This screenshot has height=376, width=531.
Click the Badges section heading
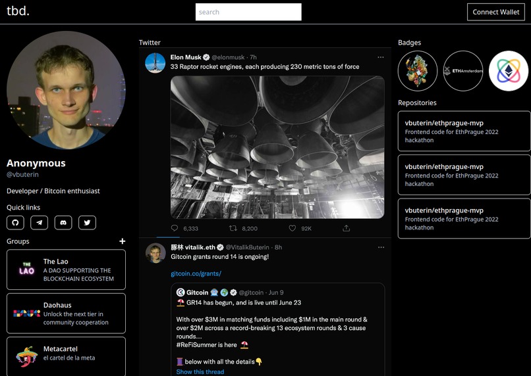coord(409,43)
